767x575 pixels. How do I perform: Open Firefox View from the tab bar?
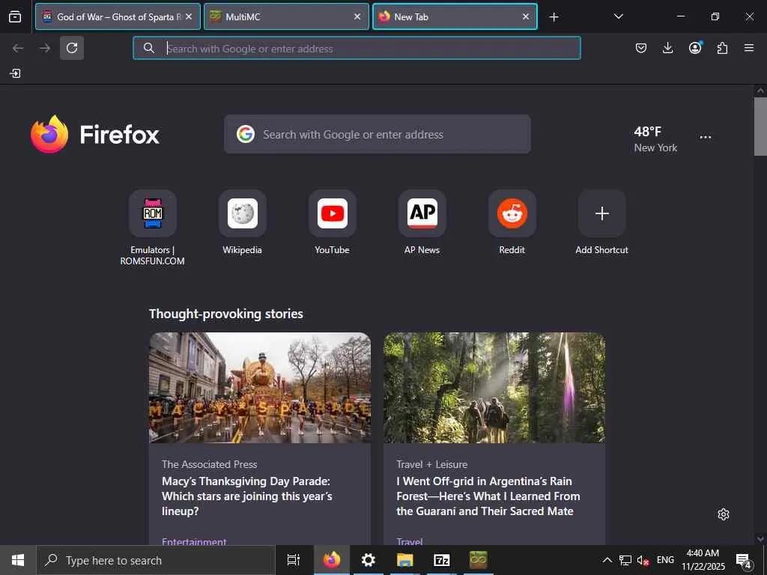[x=15, y=16]
